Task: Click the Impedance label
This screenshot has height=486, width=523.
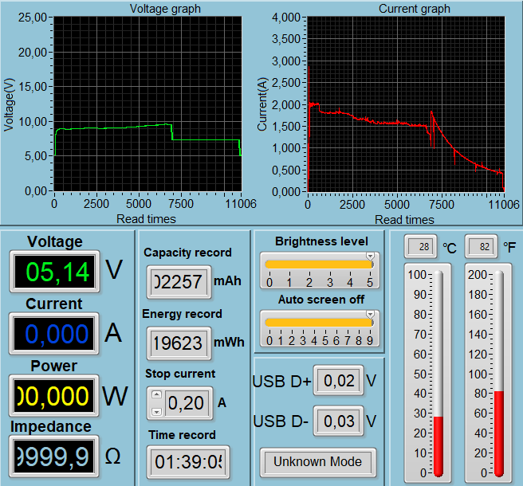Action: click(x=51, y=427)
